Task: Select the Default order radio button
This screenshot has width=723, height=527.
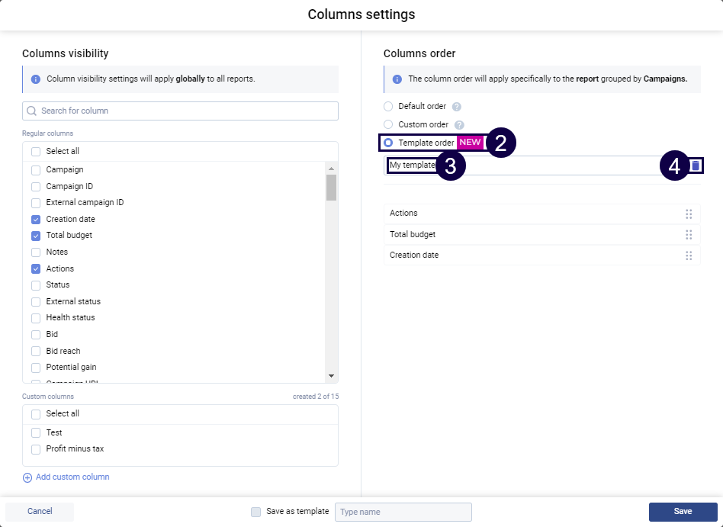Action: point(388,107)
